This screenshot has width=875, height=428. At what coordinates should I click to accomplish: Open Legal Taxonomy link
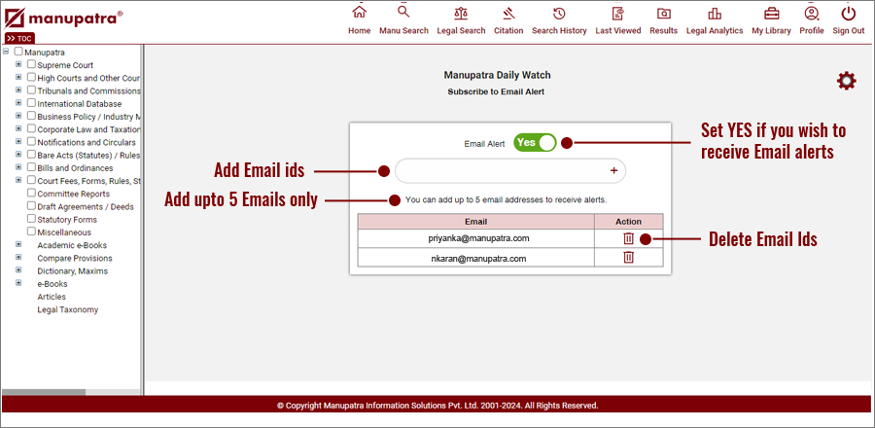pos(67,309)
